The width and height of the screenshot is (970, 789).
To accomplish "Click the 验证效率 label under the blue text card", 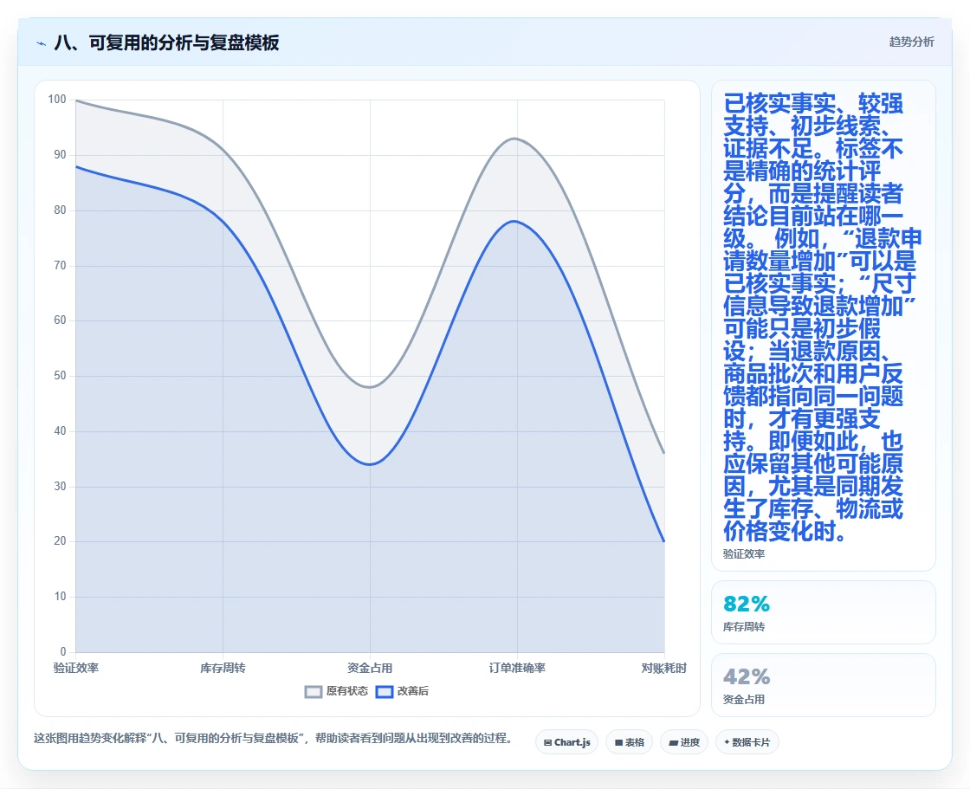I will (744, 553).
